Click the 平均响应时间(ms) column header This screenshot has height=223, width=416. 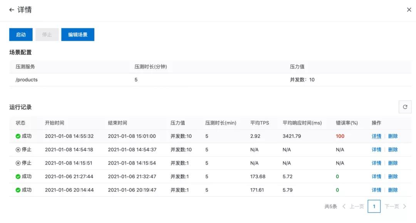click(x=302, y=123)
